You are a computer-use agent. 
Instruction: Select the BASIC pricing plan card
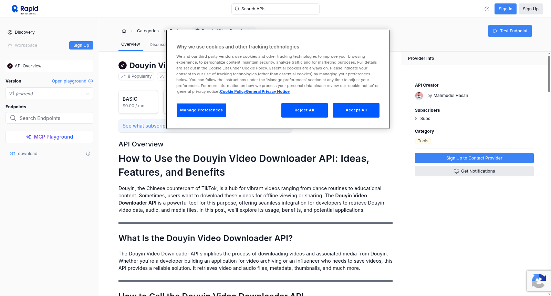point(138,102)
